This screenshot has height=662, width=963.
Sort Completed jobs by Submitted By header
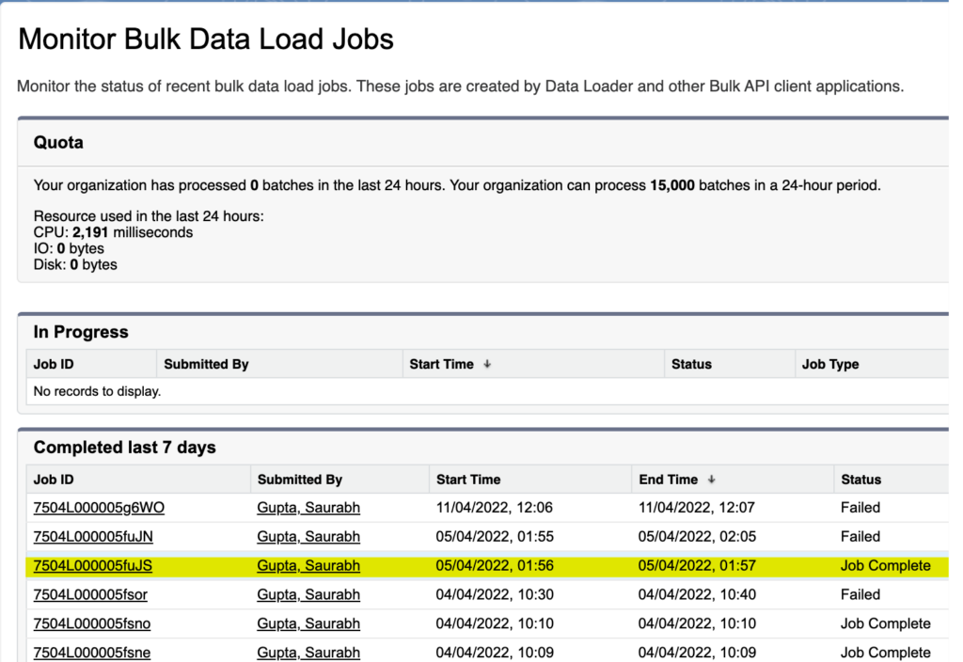tap(300, 480)
